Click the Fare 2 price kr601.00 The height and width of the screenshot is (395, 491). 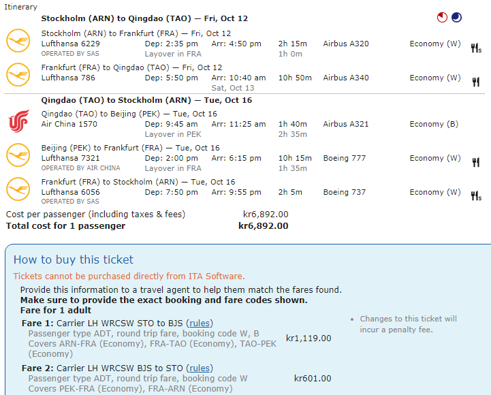click(x=313, y=379)
